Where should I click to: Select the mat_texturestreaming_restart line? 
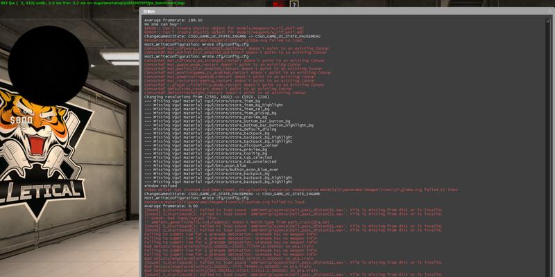click(x=230, y=81)
